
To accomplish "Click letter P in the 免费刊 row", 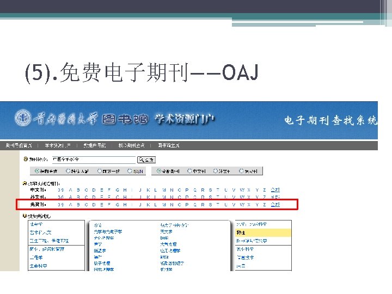I will click(x=187, y=205).
